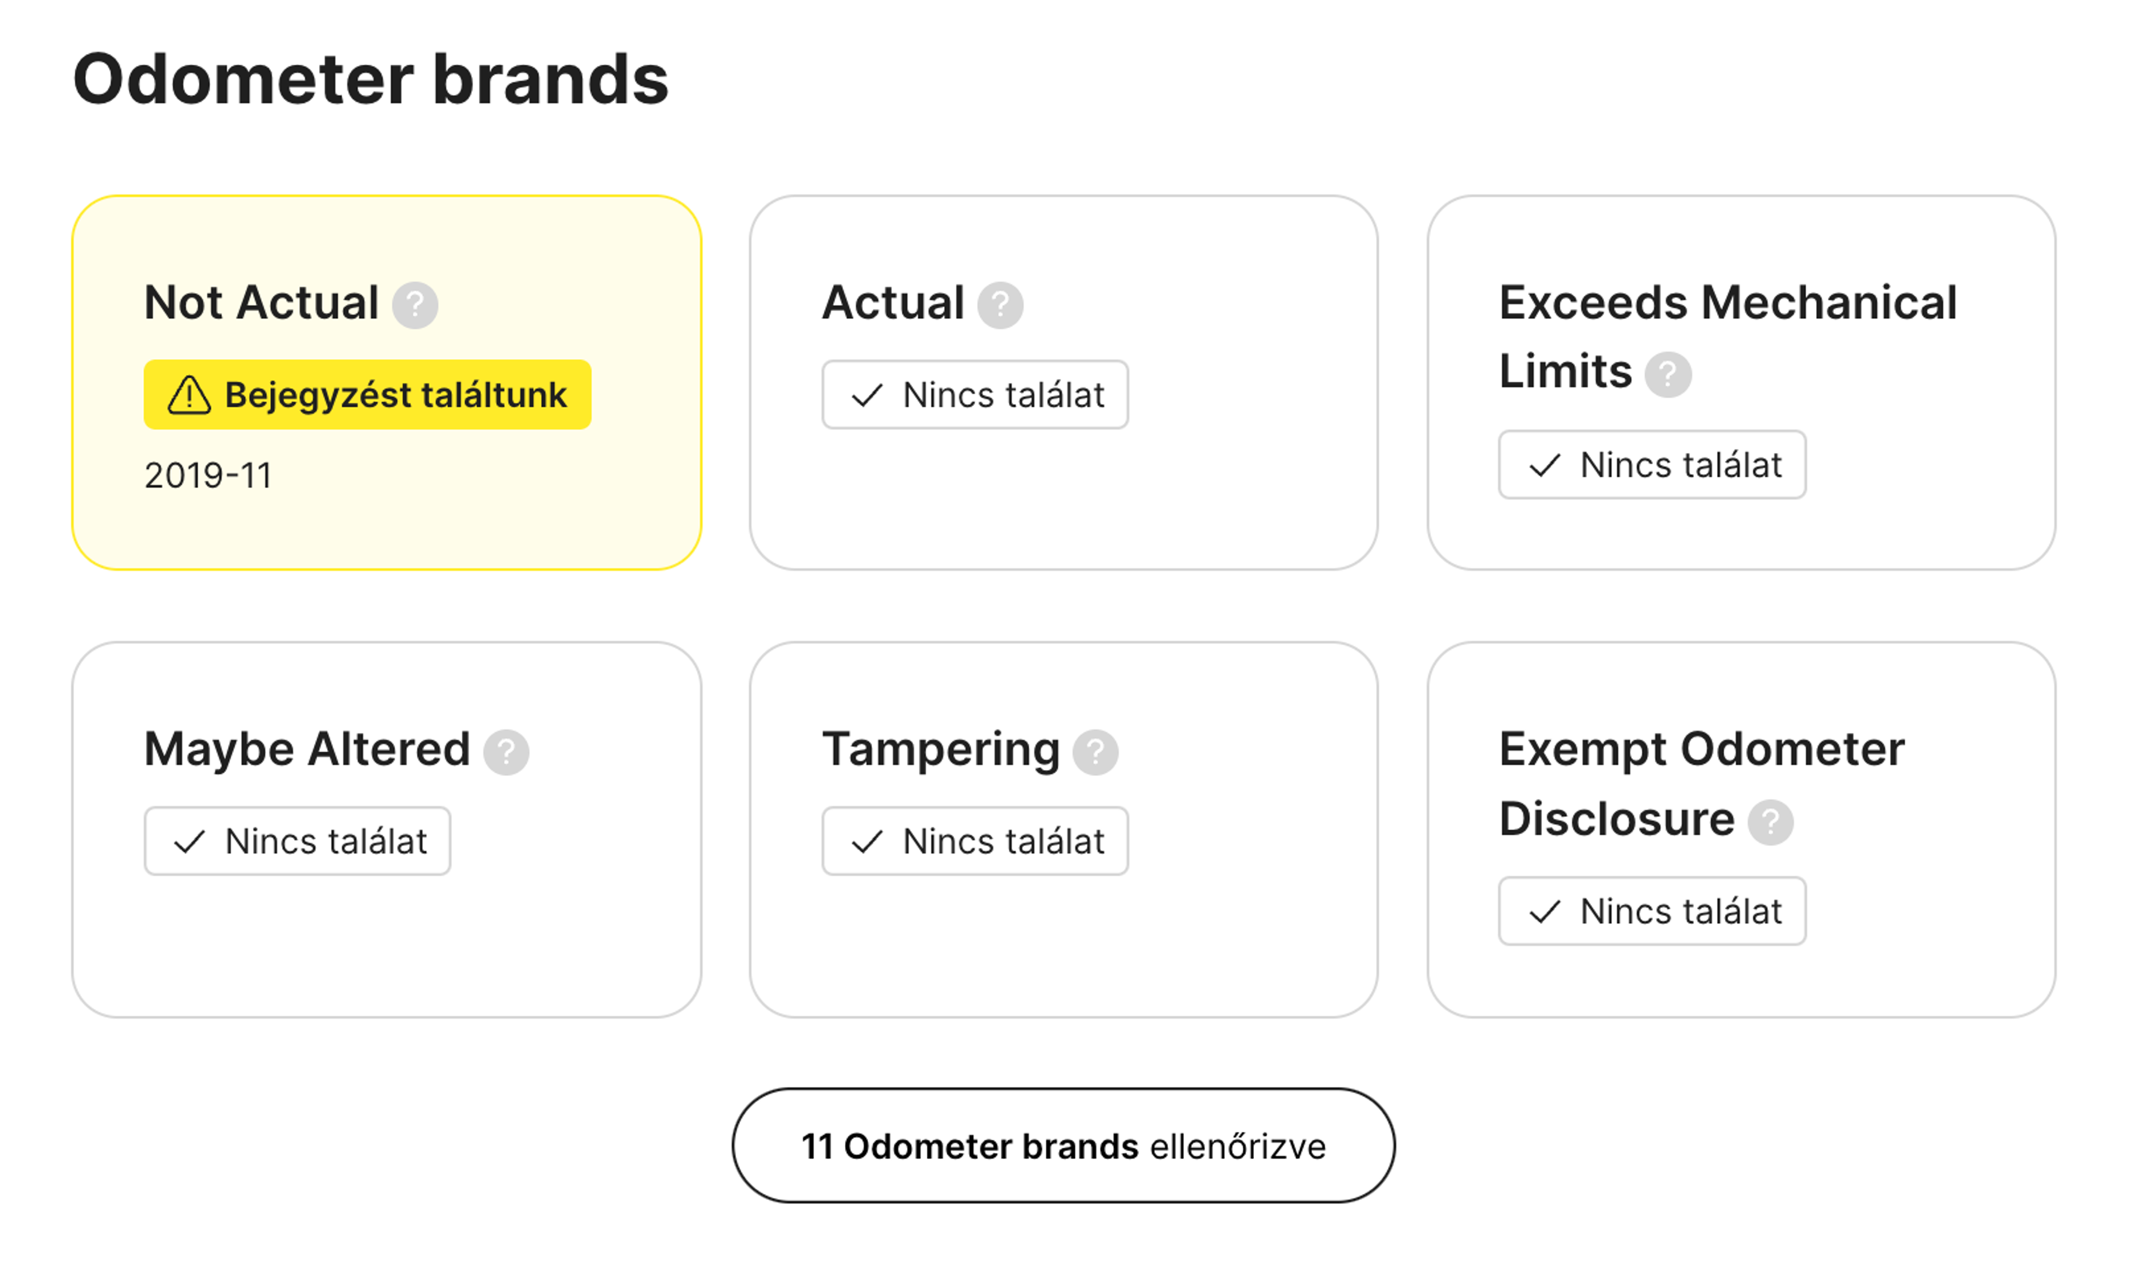Click the question mark icon next to Tampering
Image resolution: width=2140 pixels, height=1268 pixels.
coord(1096,752)
